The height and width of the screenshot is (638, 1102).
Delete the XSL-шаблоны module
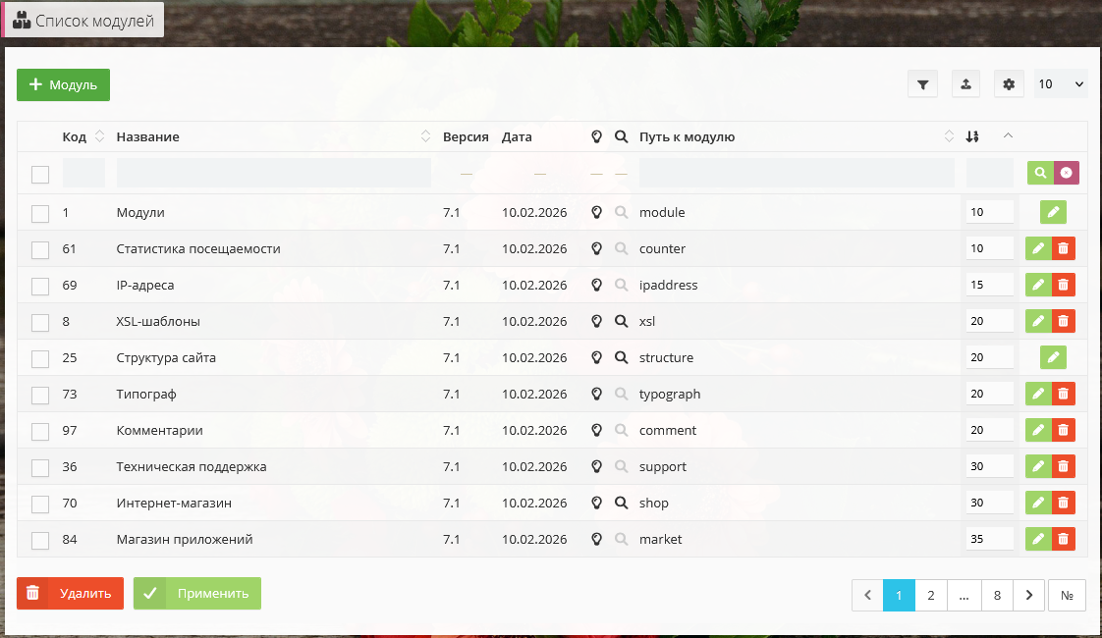point(1064,321)
